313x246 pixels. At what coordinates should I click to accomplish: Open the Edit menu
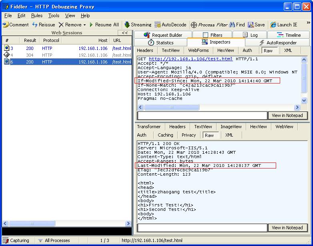coord(21,16)
